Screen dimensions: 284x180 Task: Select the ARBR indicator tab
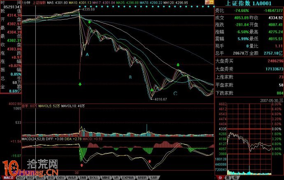pyautogui.click(x=142, y=178)
